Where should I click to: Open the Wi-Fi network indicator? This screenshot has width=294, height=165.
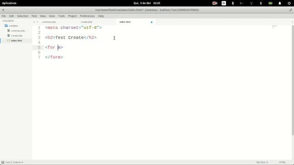[251, 3]
